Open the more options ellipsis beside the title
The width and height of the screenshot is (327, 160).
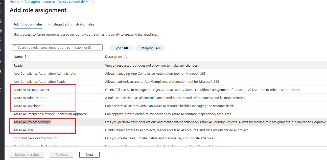click(74, 10)
